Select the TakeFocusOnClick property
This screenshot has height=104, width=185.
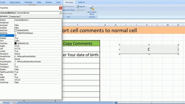31,72
